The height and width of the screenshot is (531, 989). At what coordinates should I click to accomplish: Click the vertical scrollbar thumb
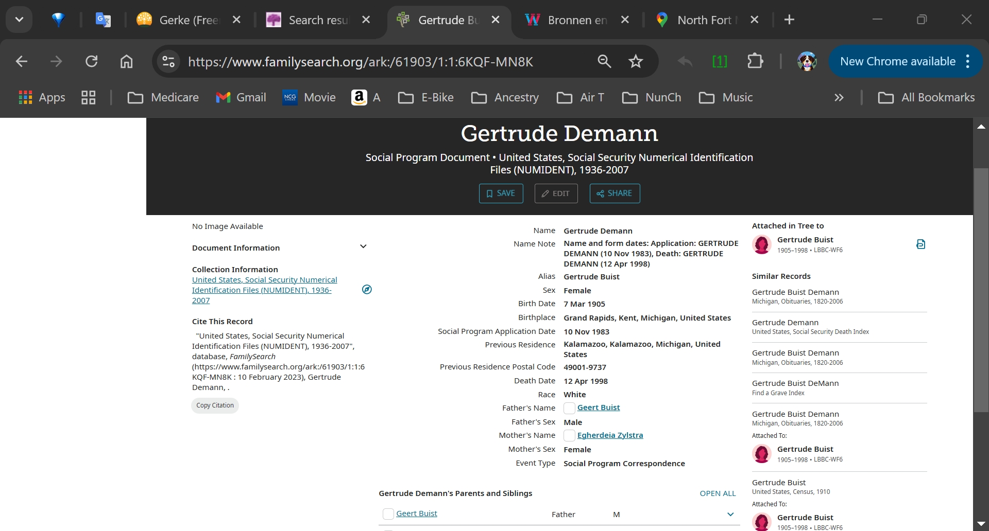pos(981,290)
